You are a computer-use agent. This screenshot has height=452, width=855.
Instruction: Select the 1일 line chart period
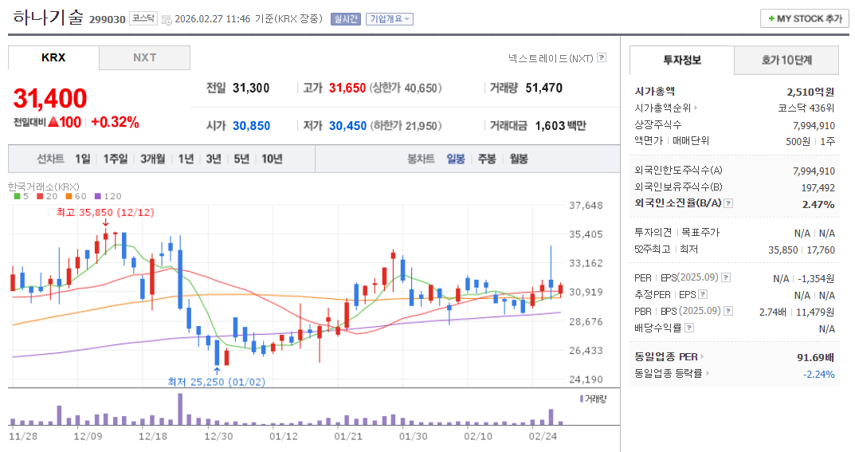pos(83,159)
